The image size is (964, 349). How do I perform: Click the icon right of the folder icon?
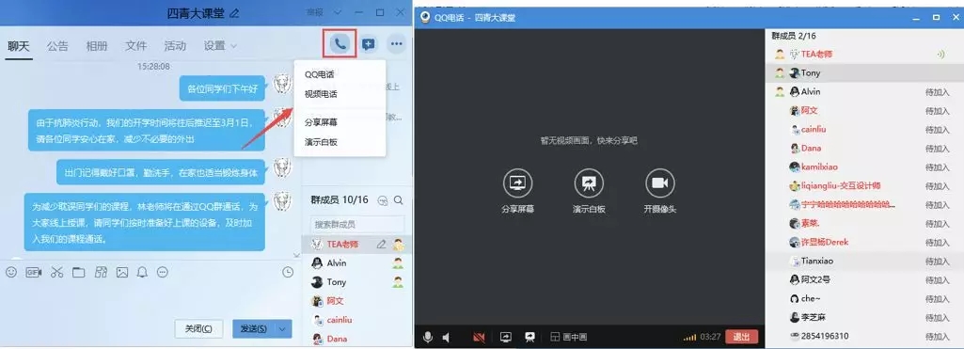[101, 272]
